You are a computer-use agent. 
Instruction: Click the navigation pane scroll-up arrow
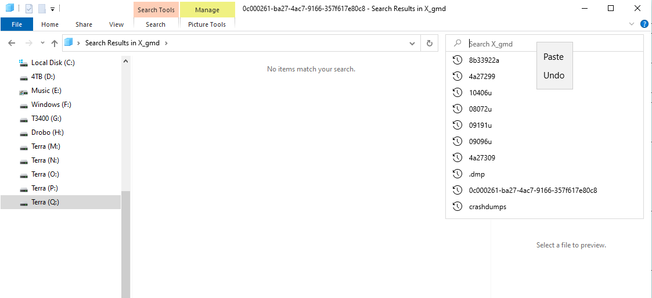pyautogui.click(x=125, y=61)
